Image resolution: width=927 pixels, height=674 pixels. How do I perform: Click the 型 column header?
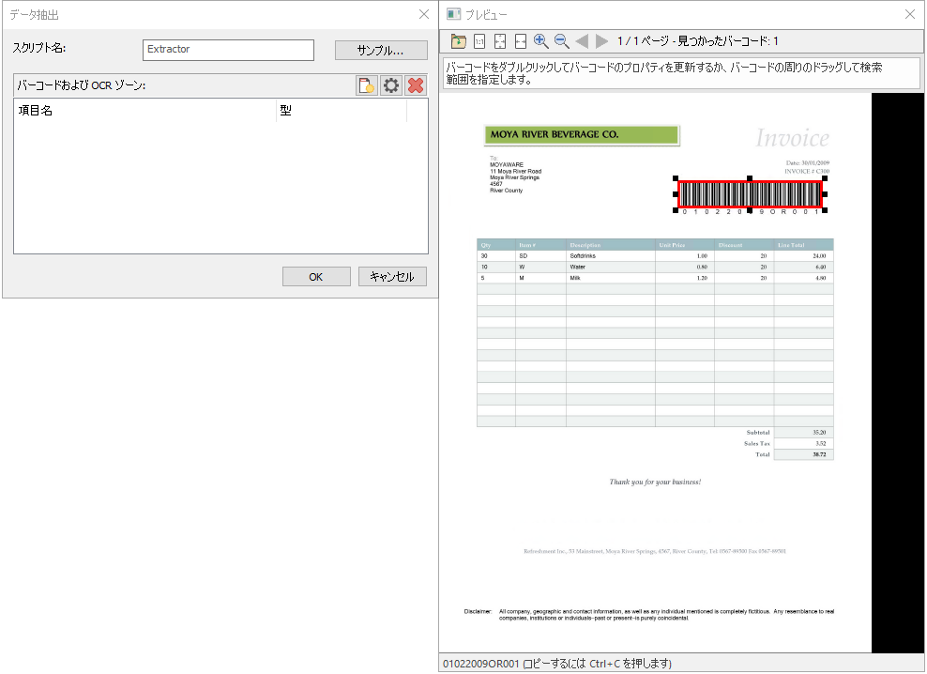click(x=342, y=110)
